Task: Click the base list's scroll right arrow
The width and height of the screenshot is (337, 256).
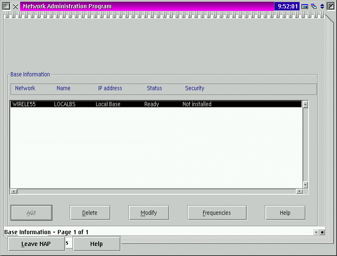Action: [x=299, y=191]
